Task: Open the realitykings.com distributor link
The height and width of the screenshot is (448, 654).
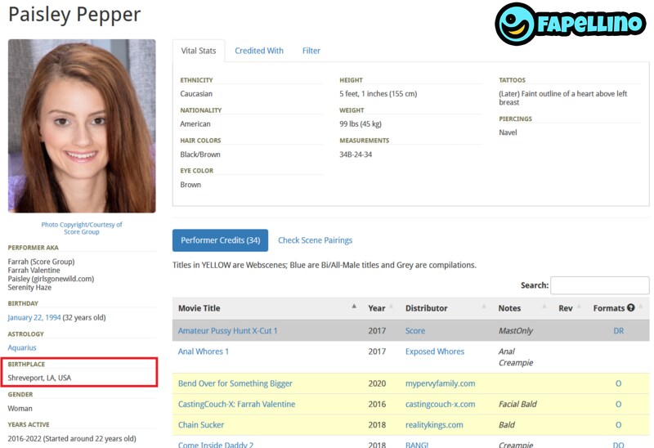Action: point(434,424)
